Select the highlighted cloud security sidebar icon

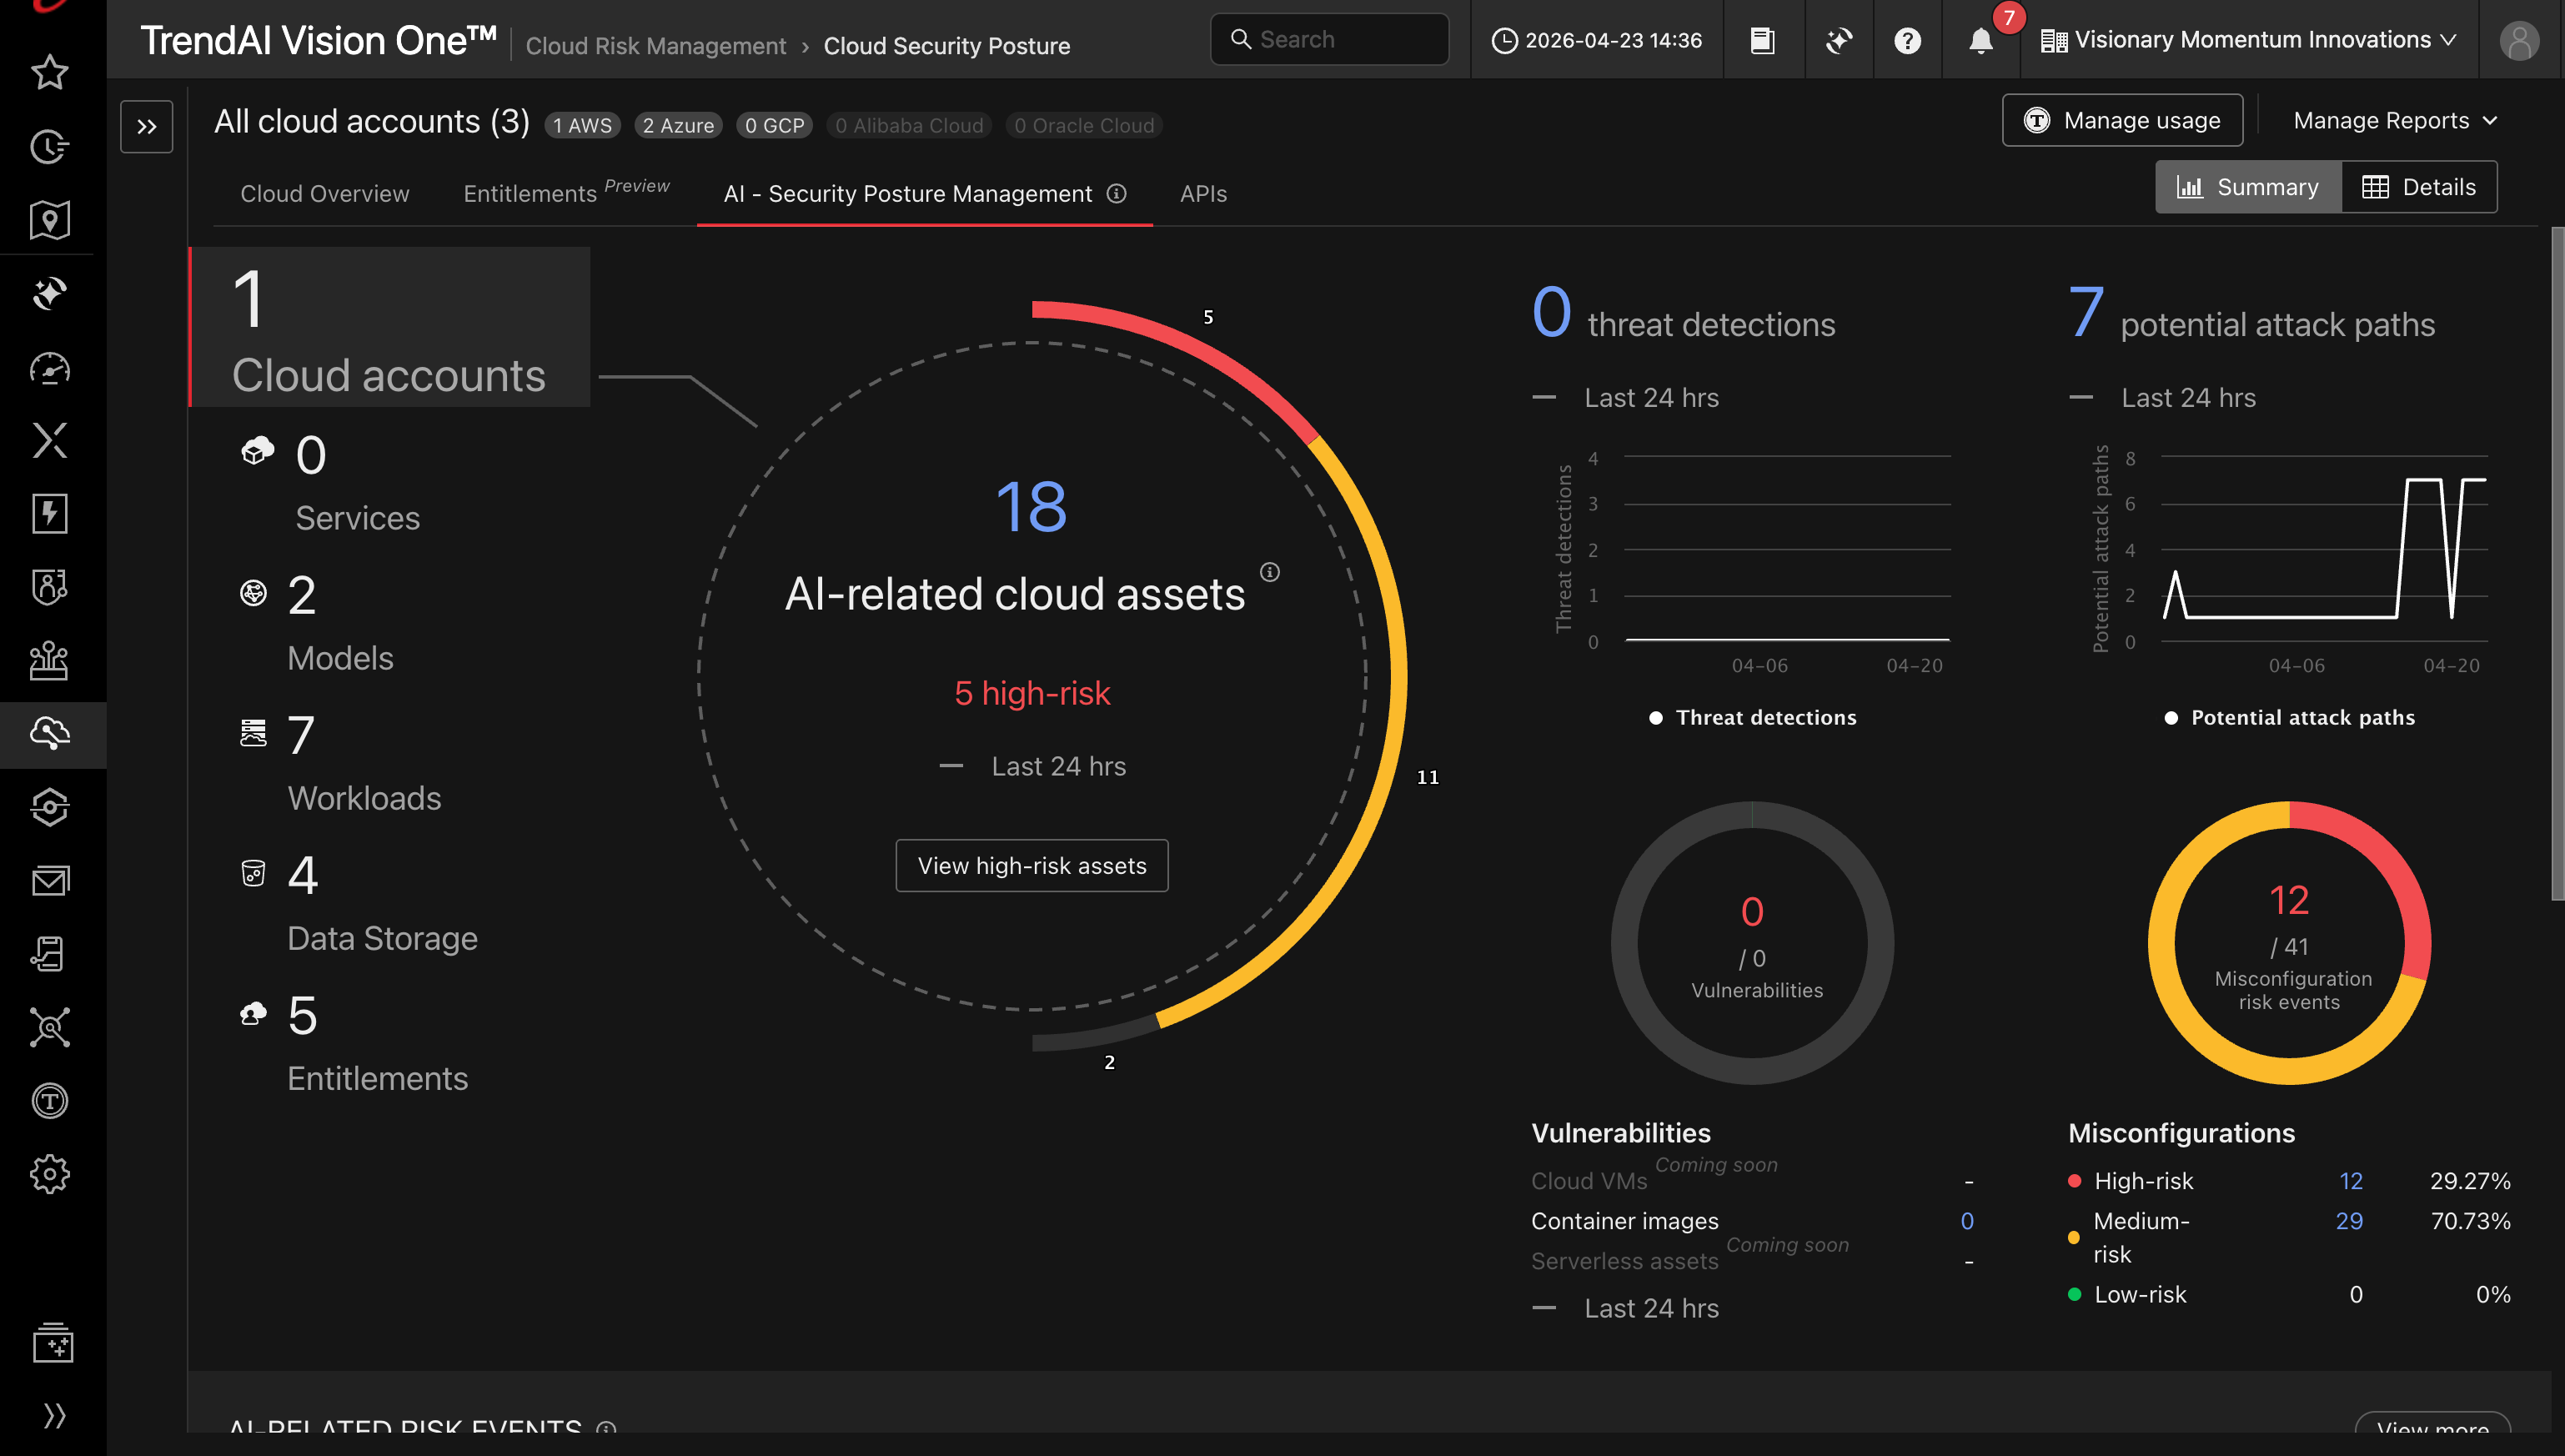point(50,734)
